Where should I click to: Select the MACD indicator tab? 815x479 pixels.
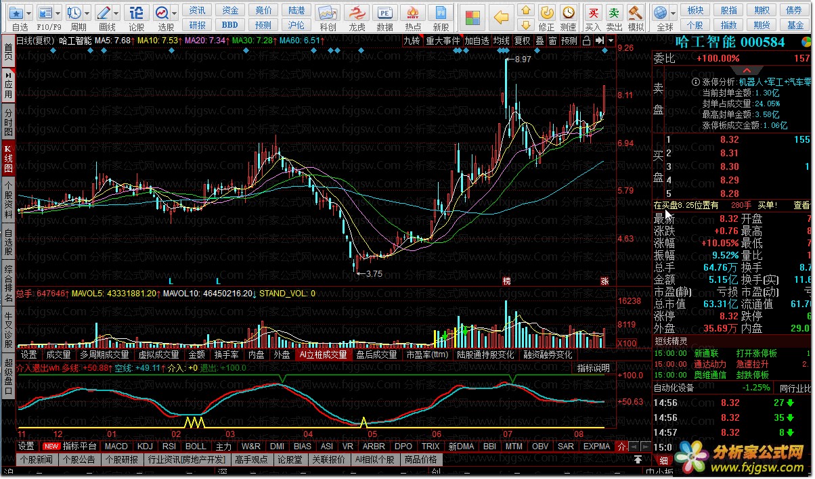pyautogui.click(x=116, y=447)
